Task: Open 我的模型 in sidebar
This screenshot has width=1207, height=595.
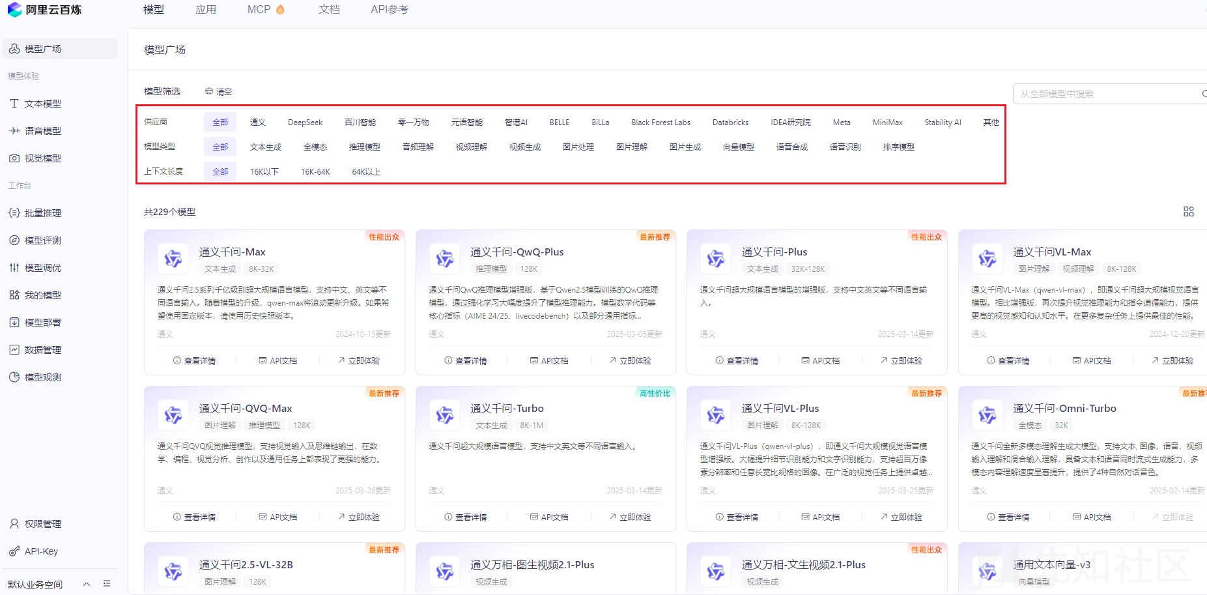Action: pos(43,295)
